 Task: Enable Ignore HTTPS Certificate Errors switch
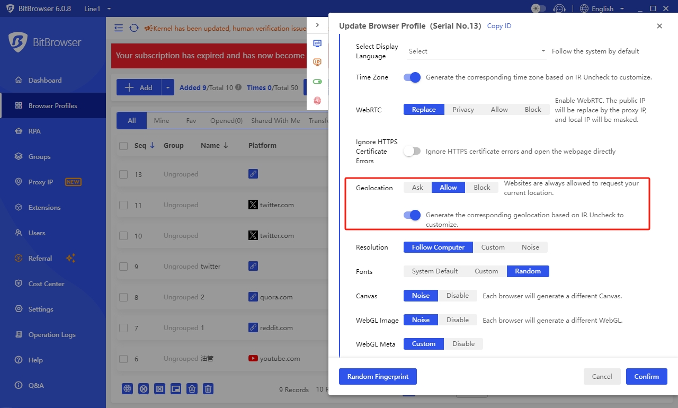(x=412, y=152)
